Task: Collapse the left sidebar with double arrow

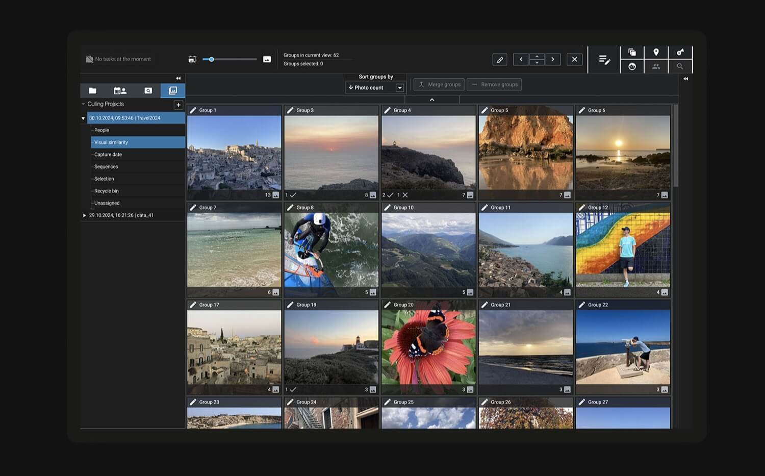Action: (x=178, y=78)
